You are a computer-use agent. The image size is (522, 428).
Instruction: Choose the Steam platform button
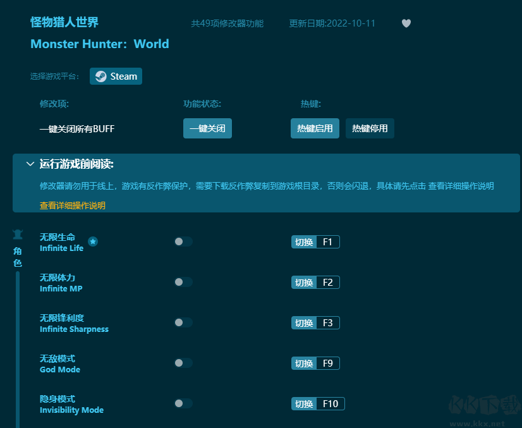tap(116, 76)
